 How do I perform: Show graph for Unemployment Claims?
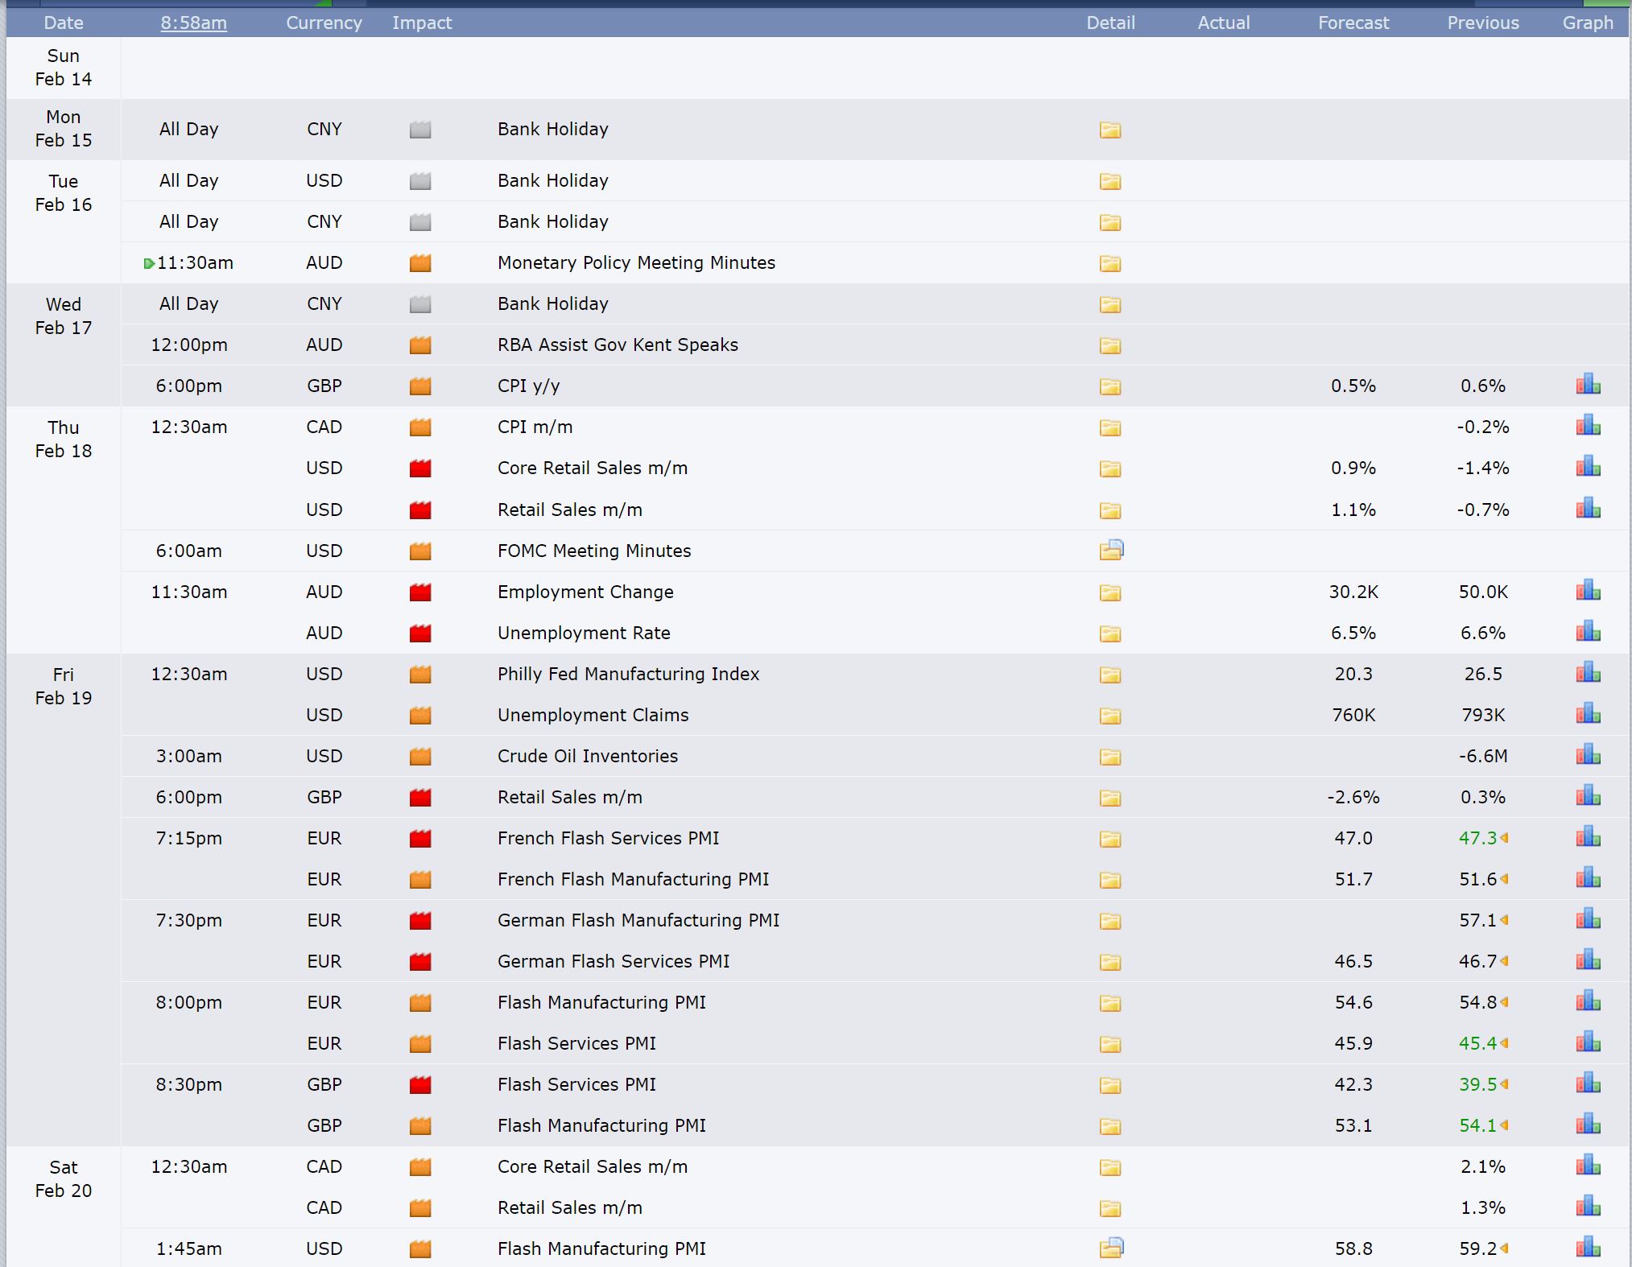tap(1588, 713)
